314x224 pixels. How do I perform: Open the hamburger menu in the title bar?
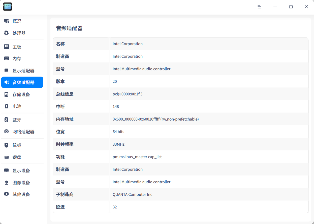[259, 7]
